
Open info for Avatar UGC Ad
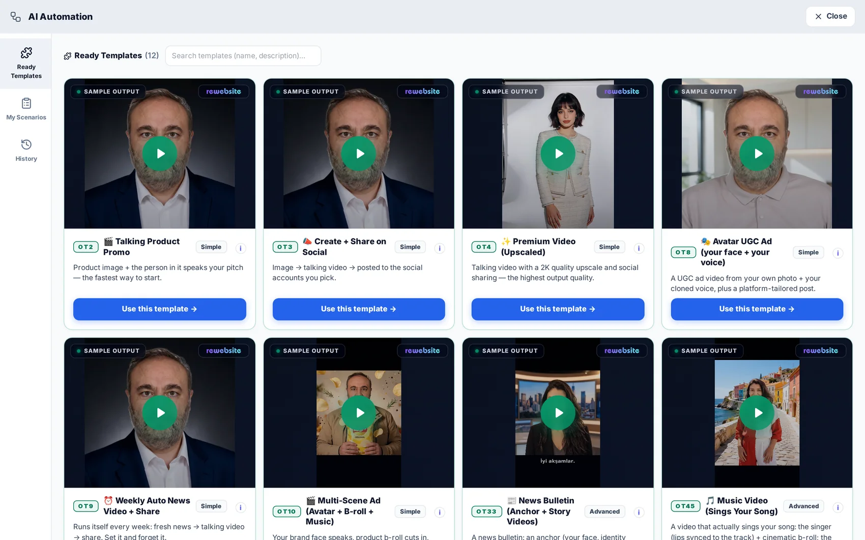pyautogui.click(x=838, y=253)
